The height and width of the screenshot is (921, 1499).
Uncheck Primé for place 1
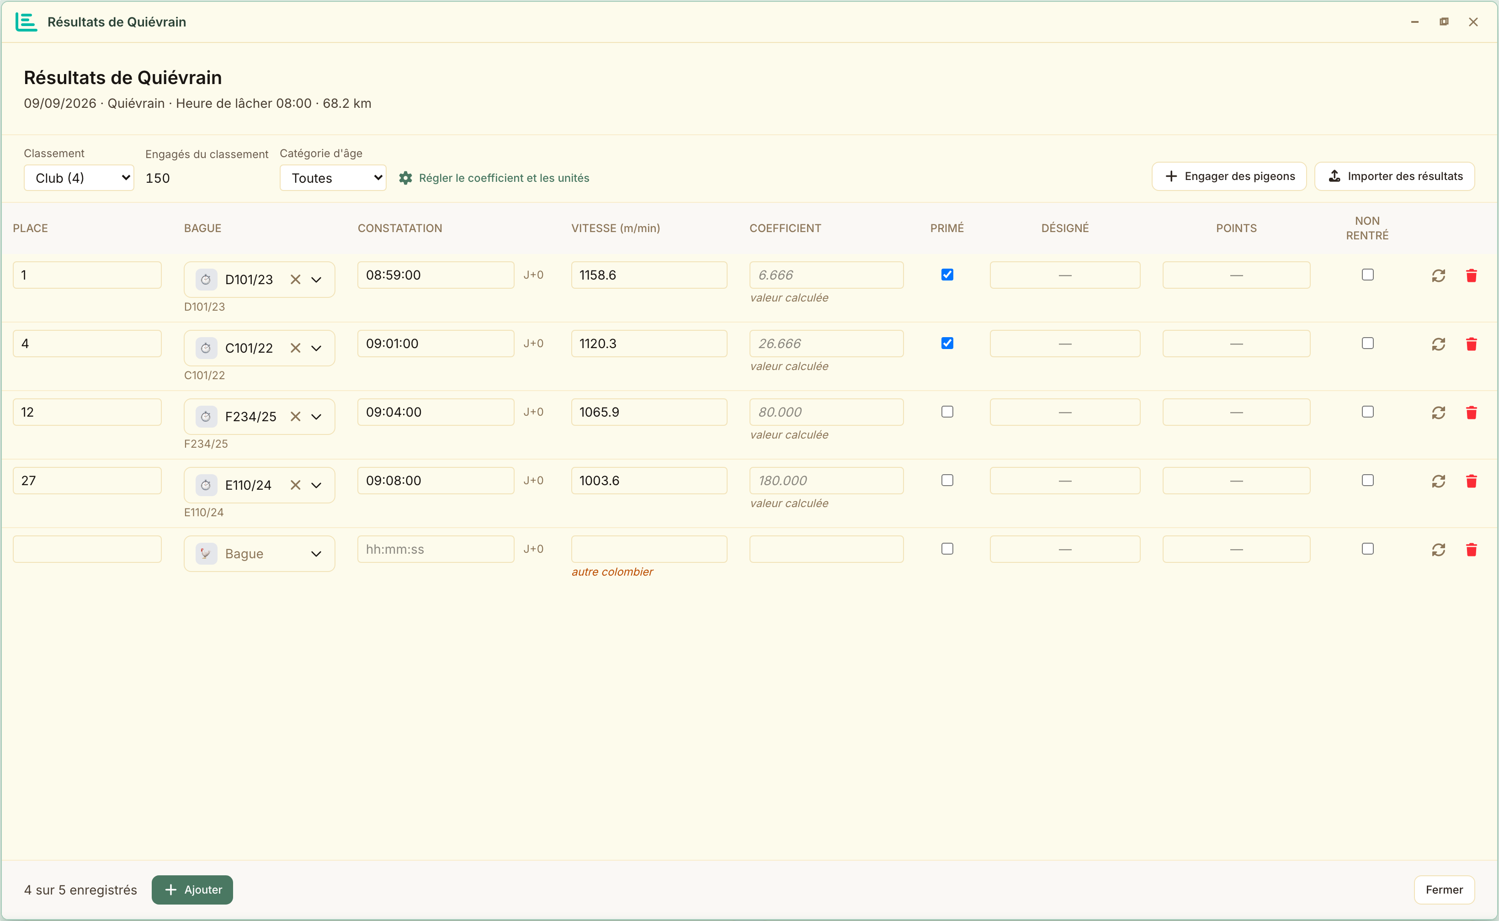pos(947,275)
